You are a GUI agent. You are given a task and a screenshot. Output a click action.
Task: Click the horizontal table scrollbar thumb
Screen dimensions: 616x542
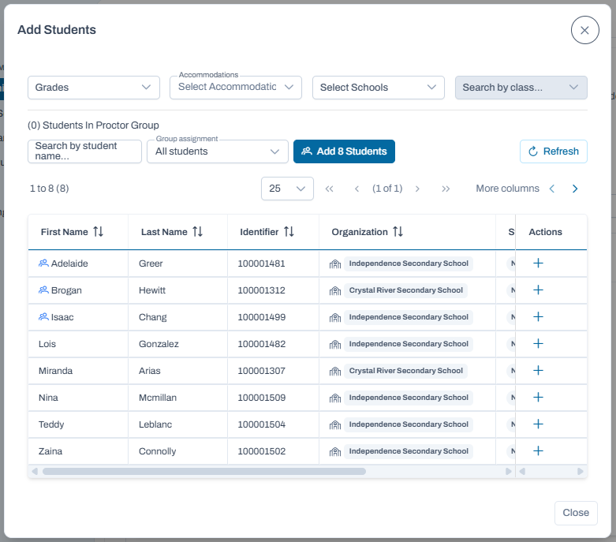[204, 471]
